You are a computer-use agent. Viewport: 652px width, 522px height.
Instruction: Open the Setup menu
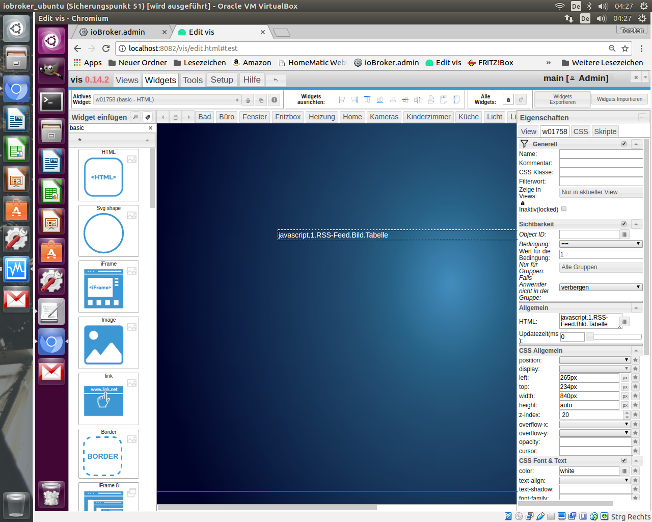[222, 80]
